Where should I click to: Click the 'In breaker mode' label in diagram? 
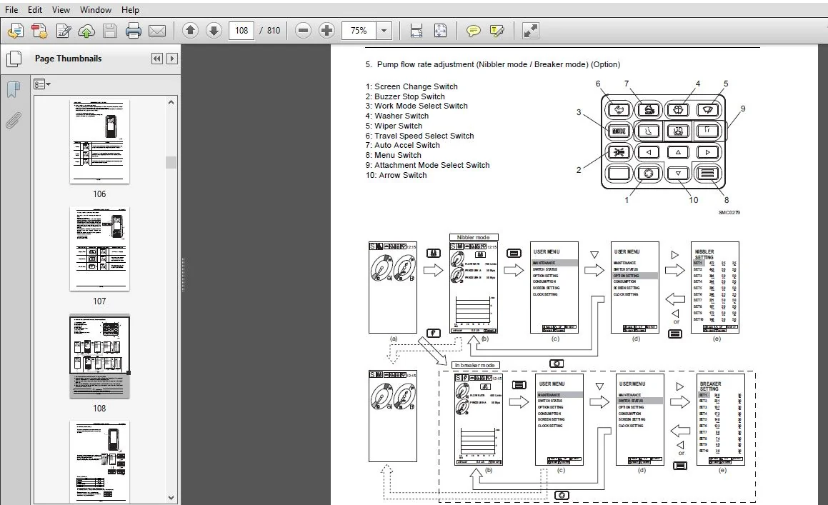(475, 365)
